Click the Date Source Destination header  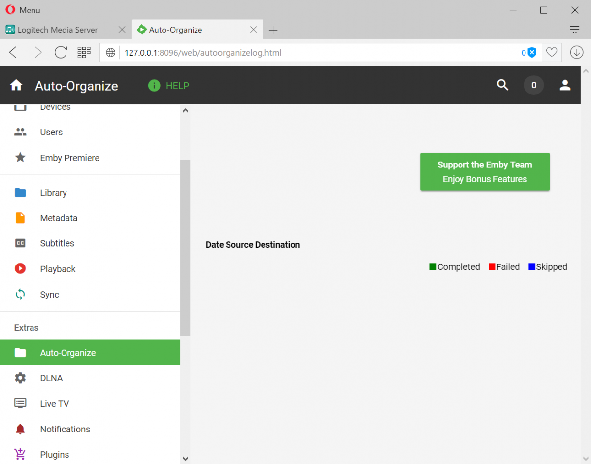point(253,245)
